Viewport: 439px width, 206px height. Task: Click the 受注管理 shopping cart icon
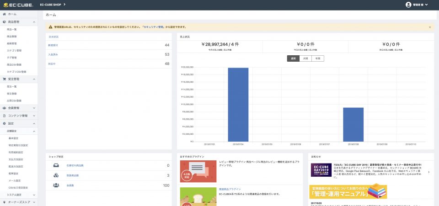(x=4, y=79)
